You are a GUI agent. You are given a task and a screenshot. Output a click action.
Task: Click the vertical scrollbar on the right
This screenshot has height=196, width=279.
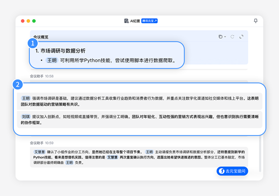coord(260,154)
